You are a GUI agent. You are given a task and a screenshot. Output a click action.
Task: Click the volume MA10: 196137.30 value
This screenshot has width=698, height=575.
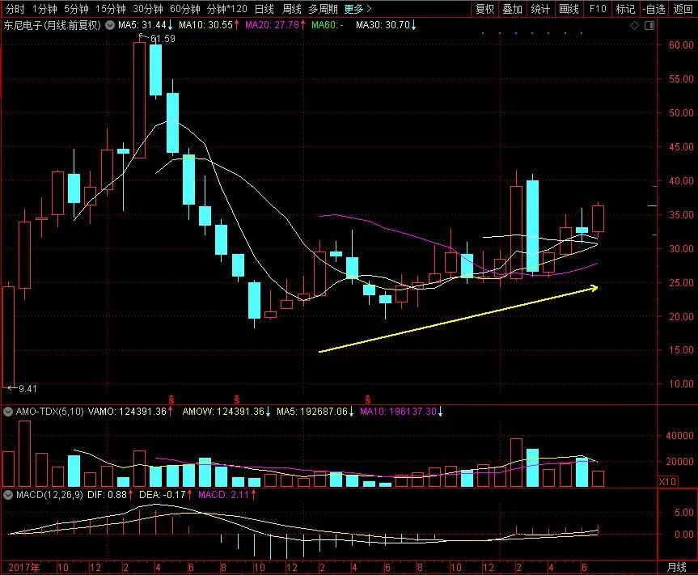pos(401,412)
